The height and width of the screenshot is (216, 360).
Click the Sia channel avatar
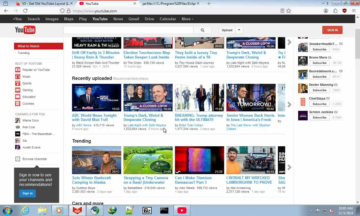18,141
